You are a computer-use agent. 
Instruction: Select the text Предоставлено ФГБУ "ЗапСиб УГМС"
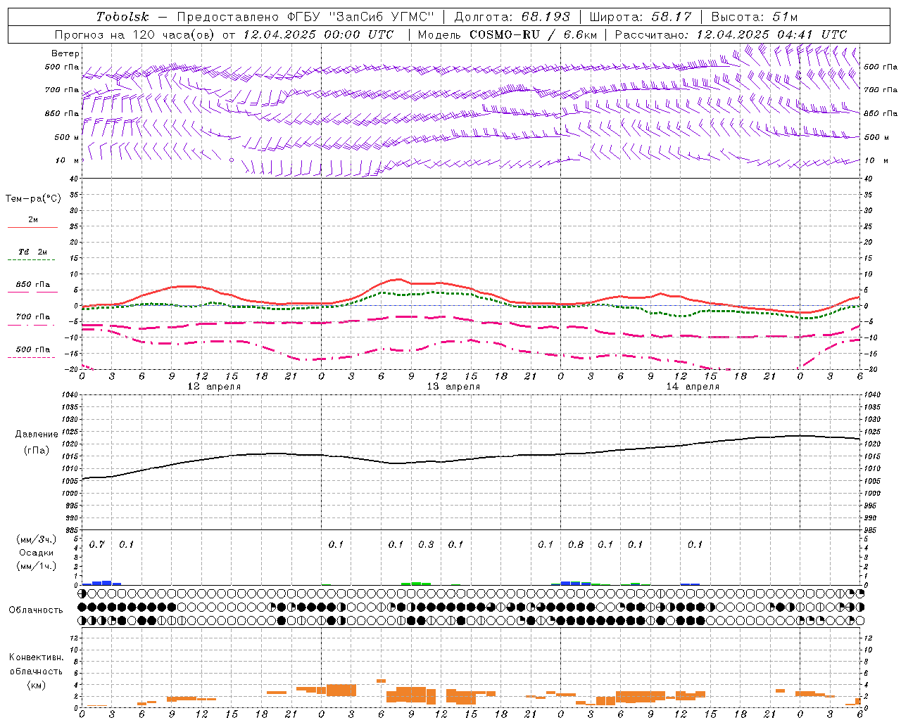tap(306, 17)
